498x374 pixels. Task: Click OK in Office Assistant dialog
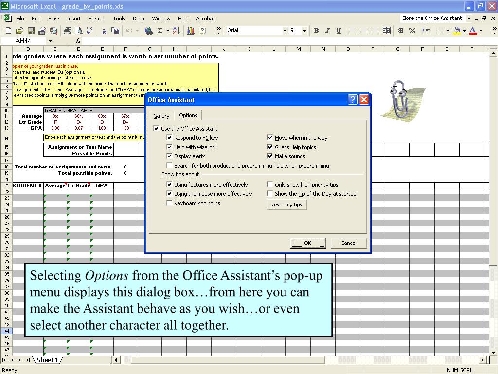307,243
